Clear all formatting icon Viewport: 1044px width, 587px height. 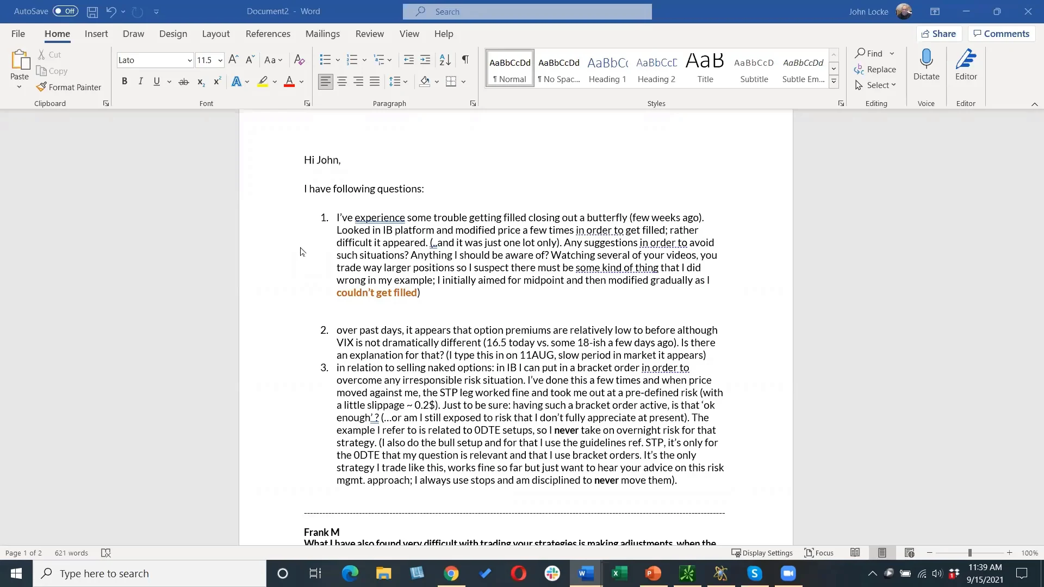299,60
